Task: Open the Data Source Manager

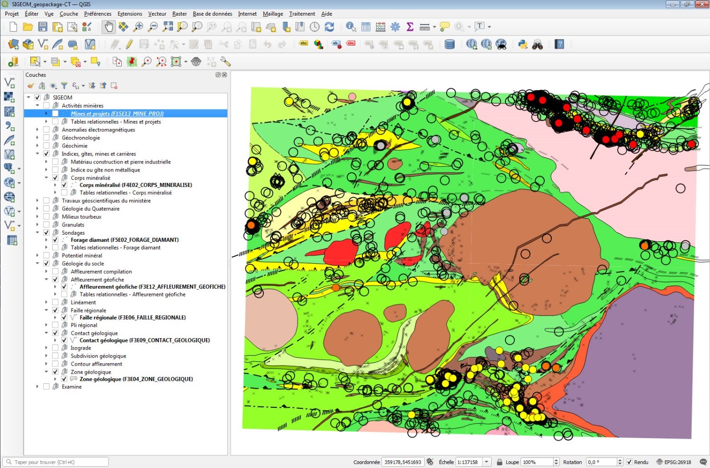Action: (x=13, y=45)
